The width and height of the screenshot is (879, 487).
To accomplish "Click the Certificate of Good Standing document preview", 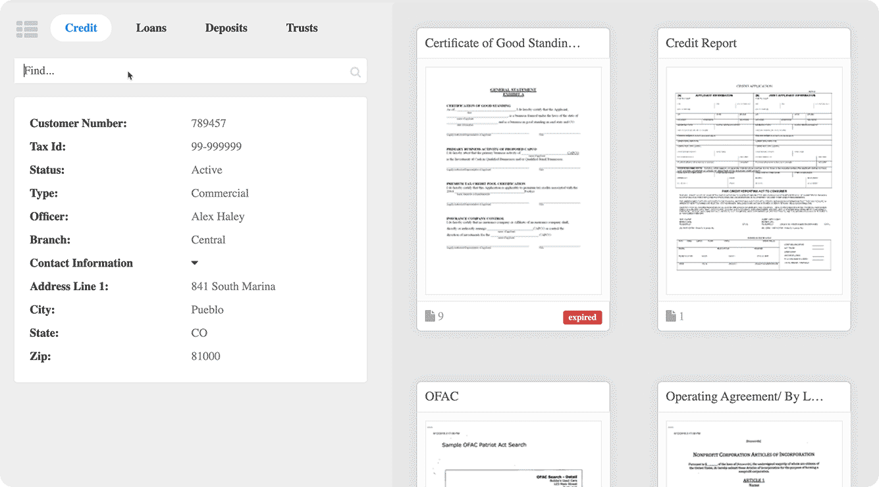I will (513, 180).
